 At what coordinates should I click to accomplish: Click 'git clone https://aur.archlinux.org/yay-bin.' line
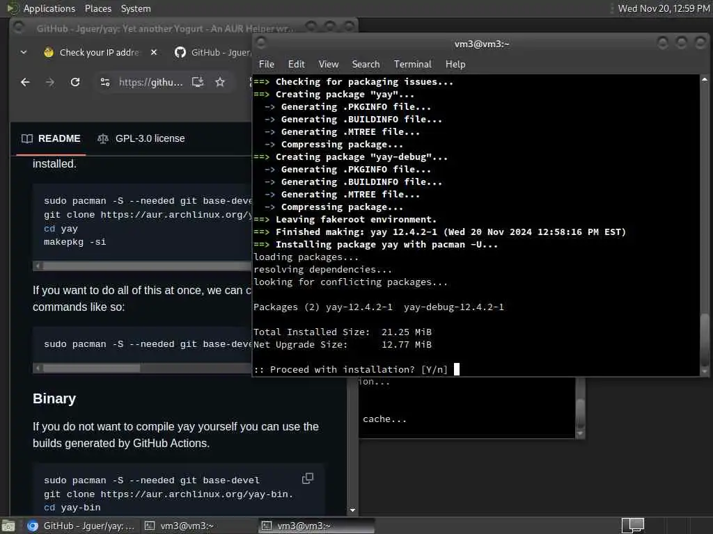tap(169, 494)
